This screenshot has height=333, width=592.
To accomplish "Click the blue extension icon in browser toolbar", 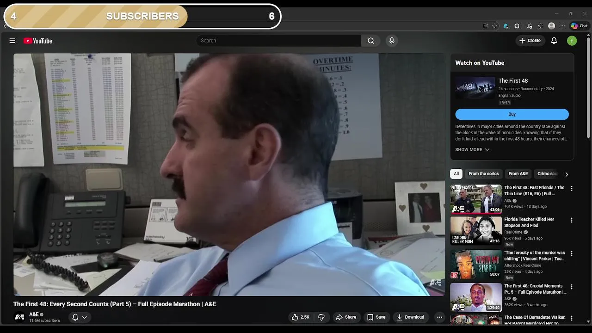I will click(x=506, y=26).
